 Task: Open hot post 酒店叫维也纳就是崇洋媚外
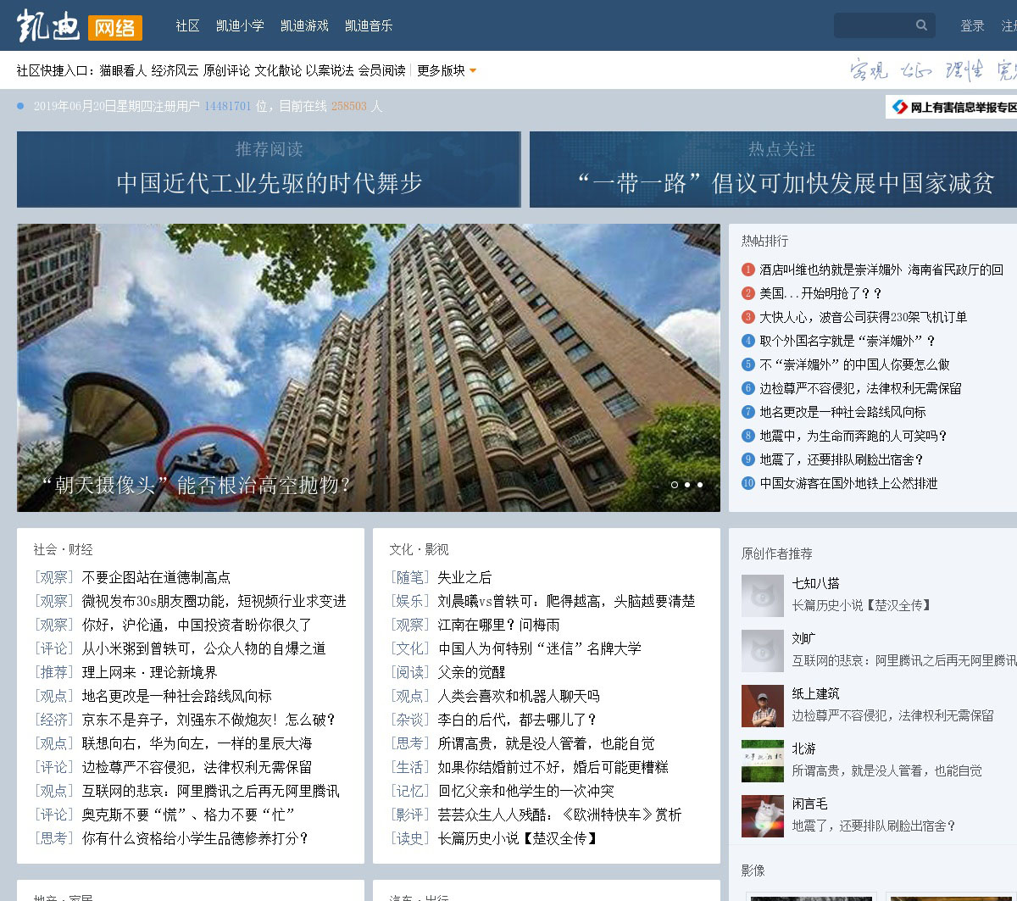click(x=881, y=270)
